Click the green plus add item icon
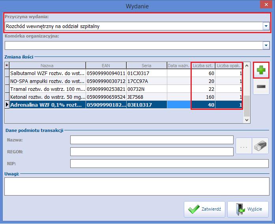Image resolution: width=275 pixels, height=224 pixels. point(261,70)
